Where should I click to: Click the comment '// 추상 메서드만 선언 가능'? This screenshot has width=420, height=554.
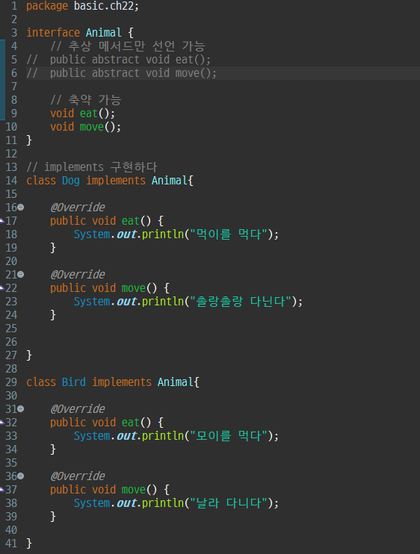(x=128, y=46)
